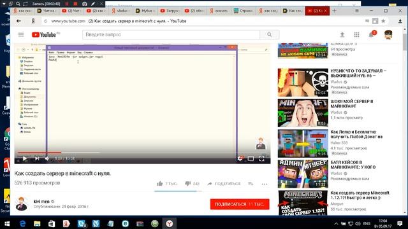Click the add-to-playlist icon
The image size is (408, 229).
251,184
